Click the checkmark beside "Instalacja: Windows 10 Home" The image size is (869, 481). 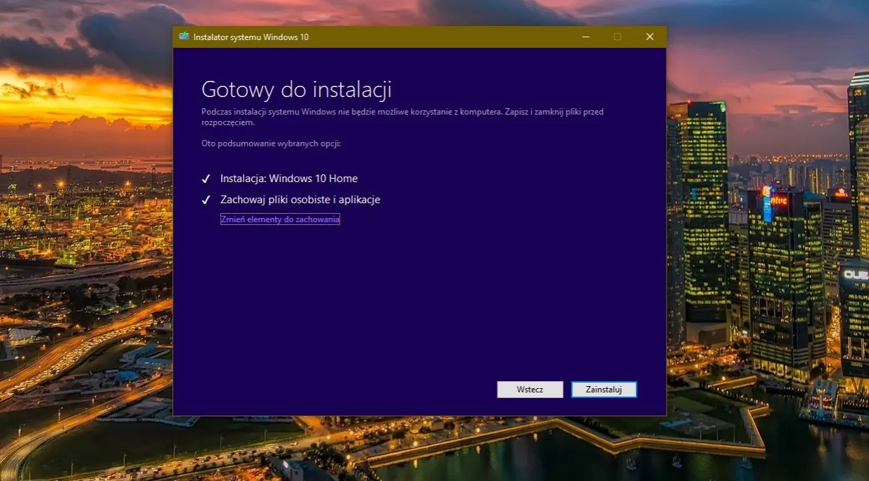click(205, 178)
